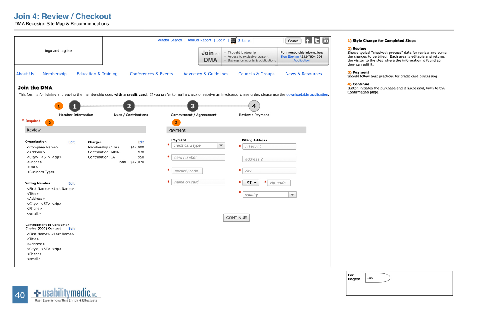Focus the city billing field
This screenshot has height=320, width=486.
click(269, 171)
